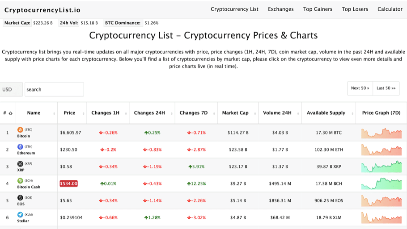Click the XRP coin logo icon
This screenshot has height=229, width=407.
(20, 164)
